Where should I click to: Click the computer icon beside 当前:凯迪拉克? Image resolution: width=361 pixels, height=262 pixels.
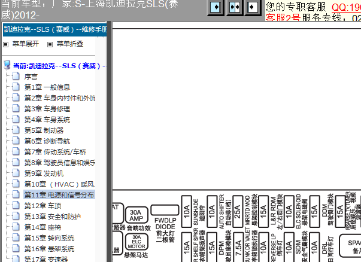(x=7, y=65)
